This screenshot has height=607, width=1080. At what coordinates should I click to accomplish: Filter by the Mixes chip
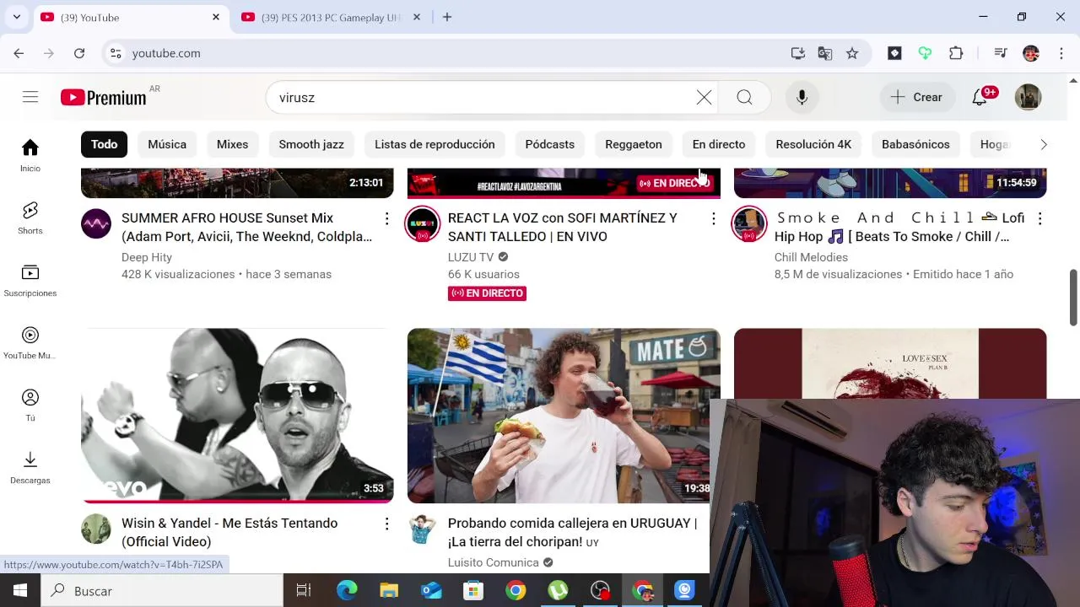pyautogui.click(x=232, y=144)
